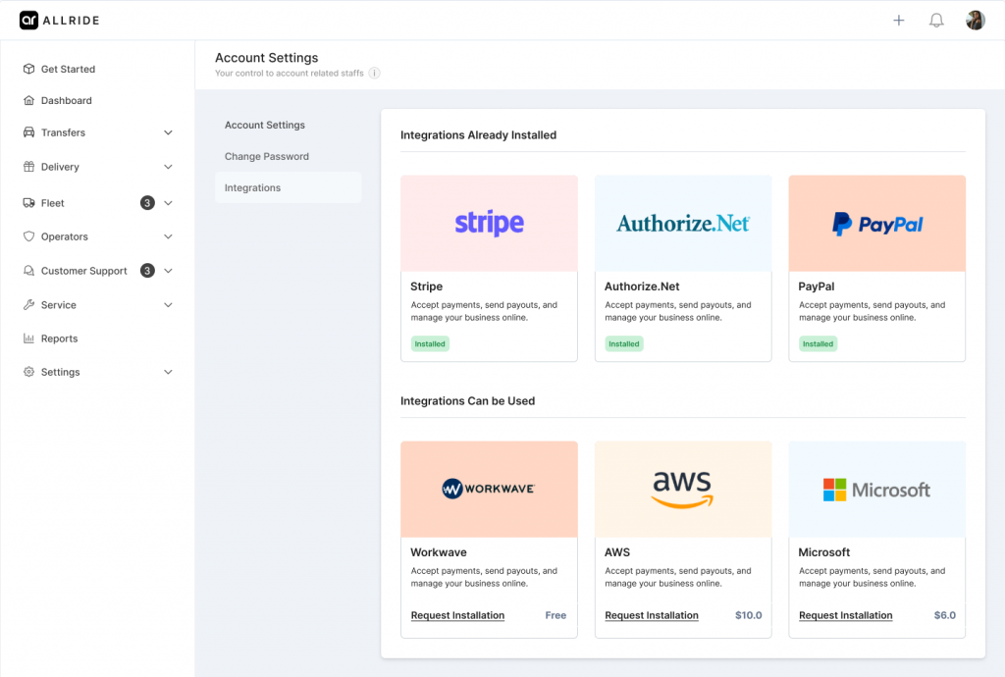Screen dimensions: 1005x677
Task: Click the PayPal card title text
Action: click(x=816, y=286)
